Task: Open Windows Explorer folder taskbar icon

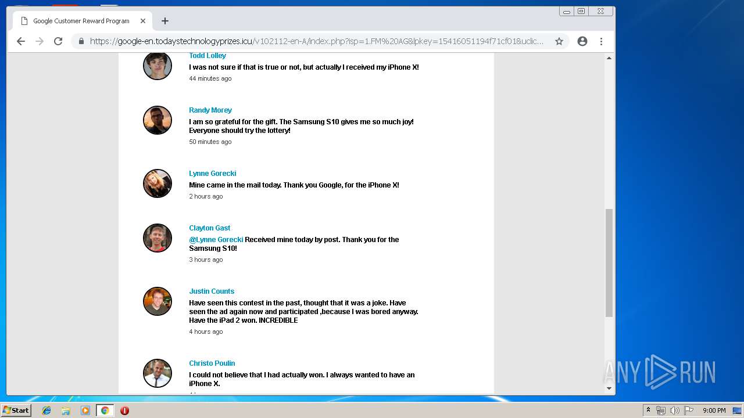Action: pos(66,410)
